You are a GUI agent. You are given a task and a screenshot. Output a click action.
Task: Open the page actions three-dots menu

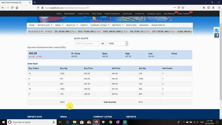pos(175,8)
